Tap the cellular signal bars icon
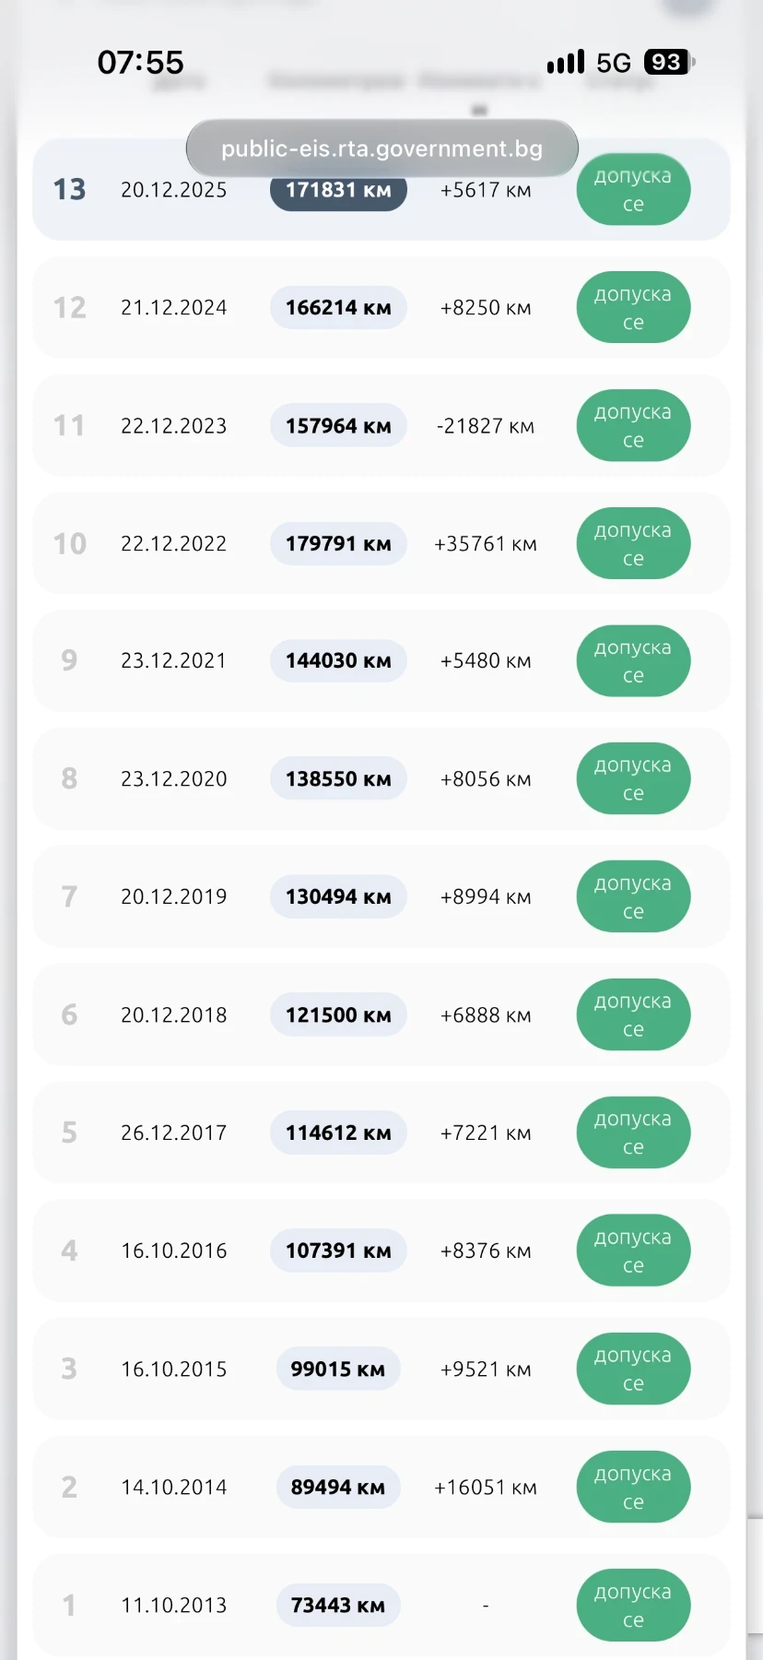 tap(566, 62)
